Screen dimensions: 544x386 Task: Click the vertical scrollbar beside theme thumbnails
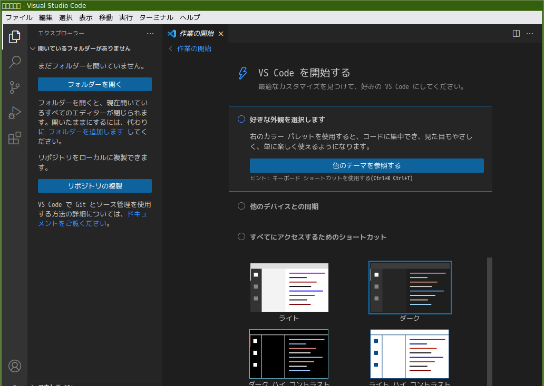tap(490, 322)
